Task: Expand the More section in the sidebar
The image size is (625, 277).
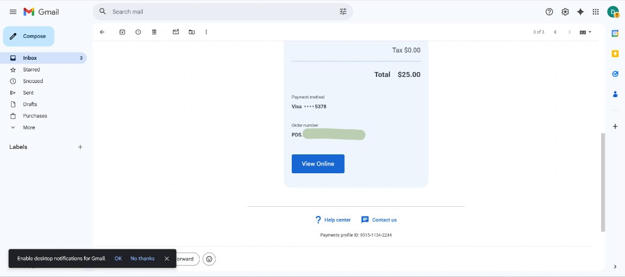Action: pyautogui.click(x=29, y=128)
